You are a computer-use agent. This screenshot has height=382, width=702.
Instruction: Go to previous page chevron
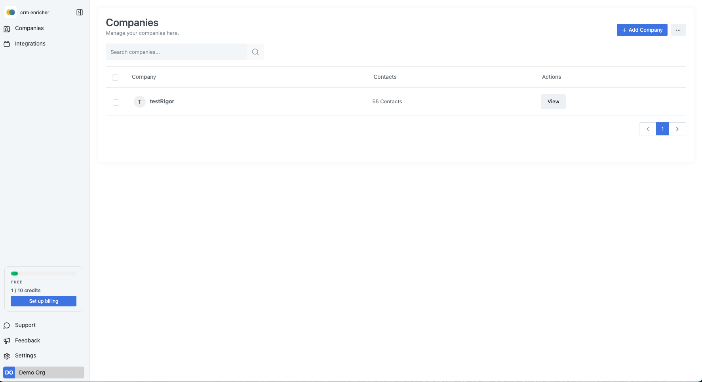648,129
